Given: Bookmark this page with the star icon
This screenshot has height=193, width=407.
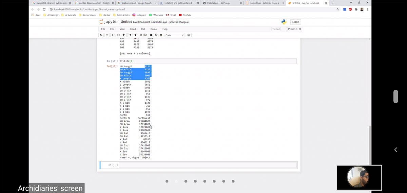Looking at the screenshot, I should point(337,9).
